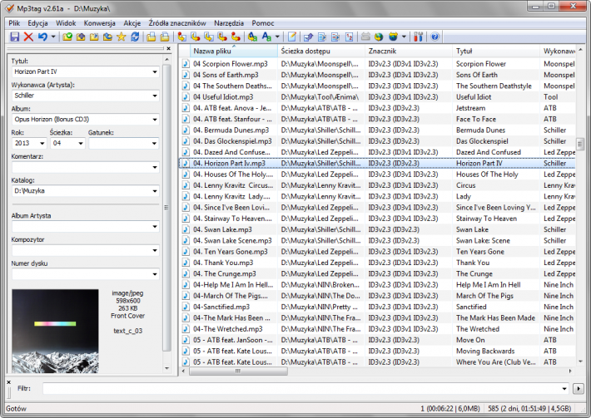Expand the Rok year dropdown

pos(42,143)
